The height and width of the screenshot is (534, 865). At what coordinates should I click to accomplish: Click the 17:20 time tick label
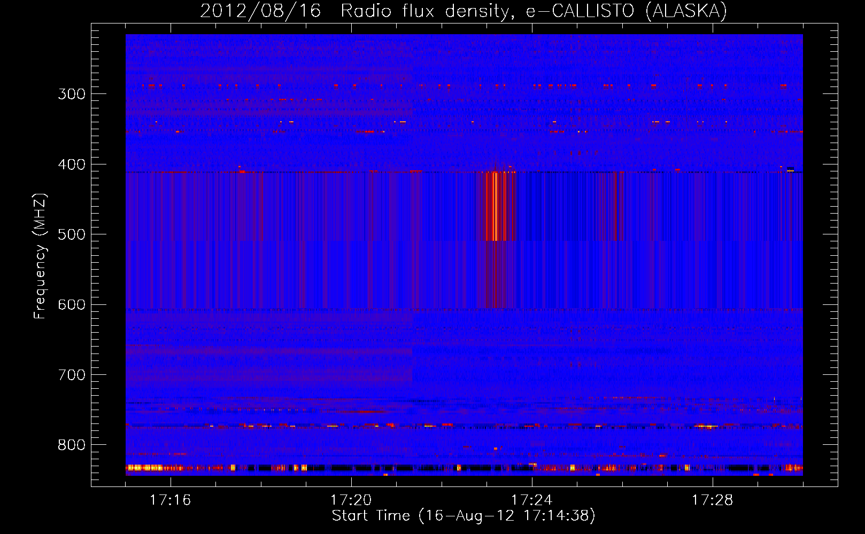pyautogui.click(x=351, y=500)
